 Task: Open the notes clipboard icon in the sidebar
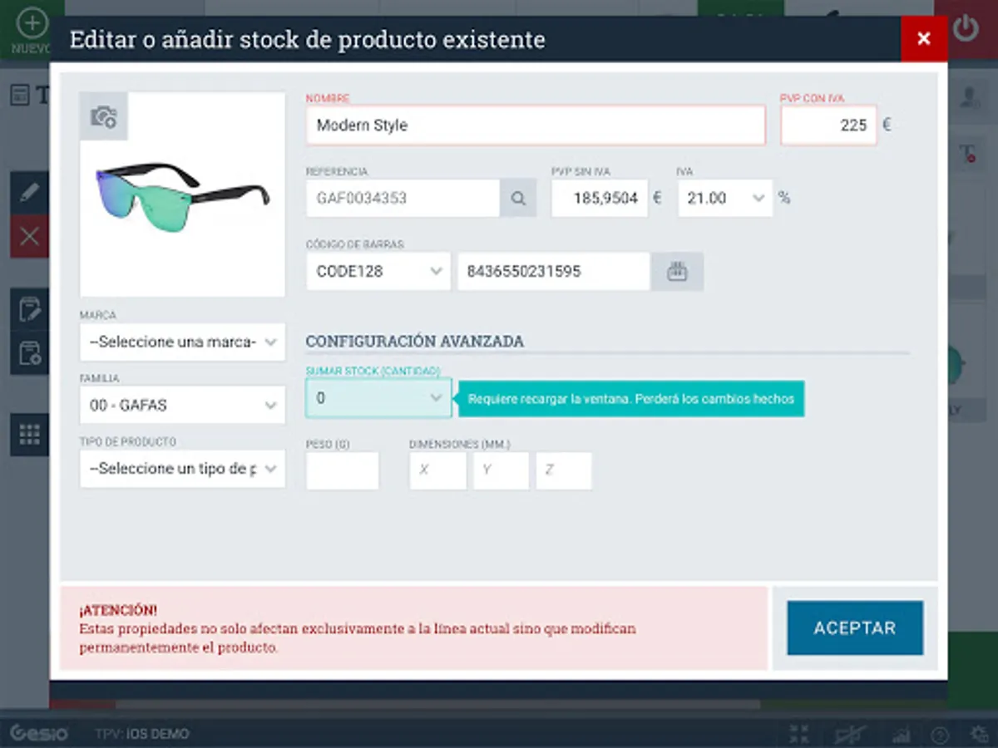point(30,311)
